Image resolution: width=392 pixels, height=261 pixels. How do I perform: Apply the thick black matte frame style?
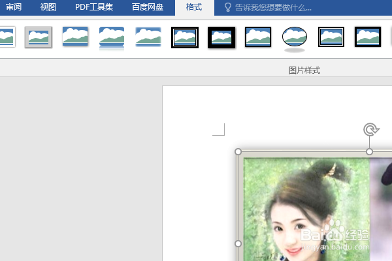click(x=221, y=37)
